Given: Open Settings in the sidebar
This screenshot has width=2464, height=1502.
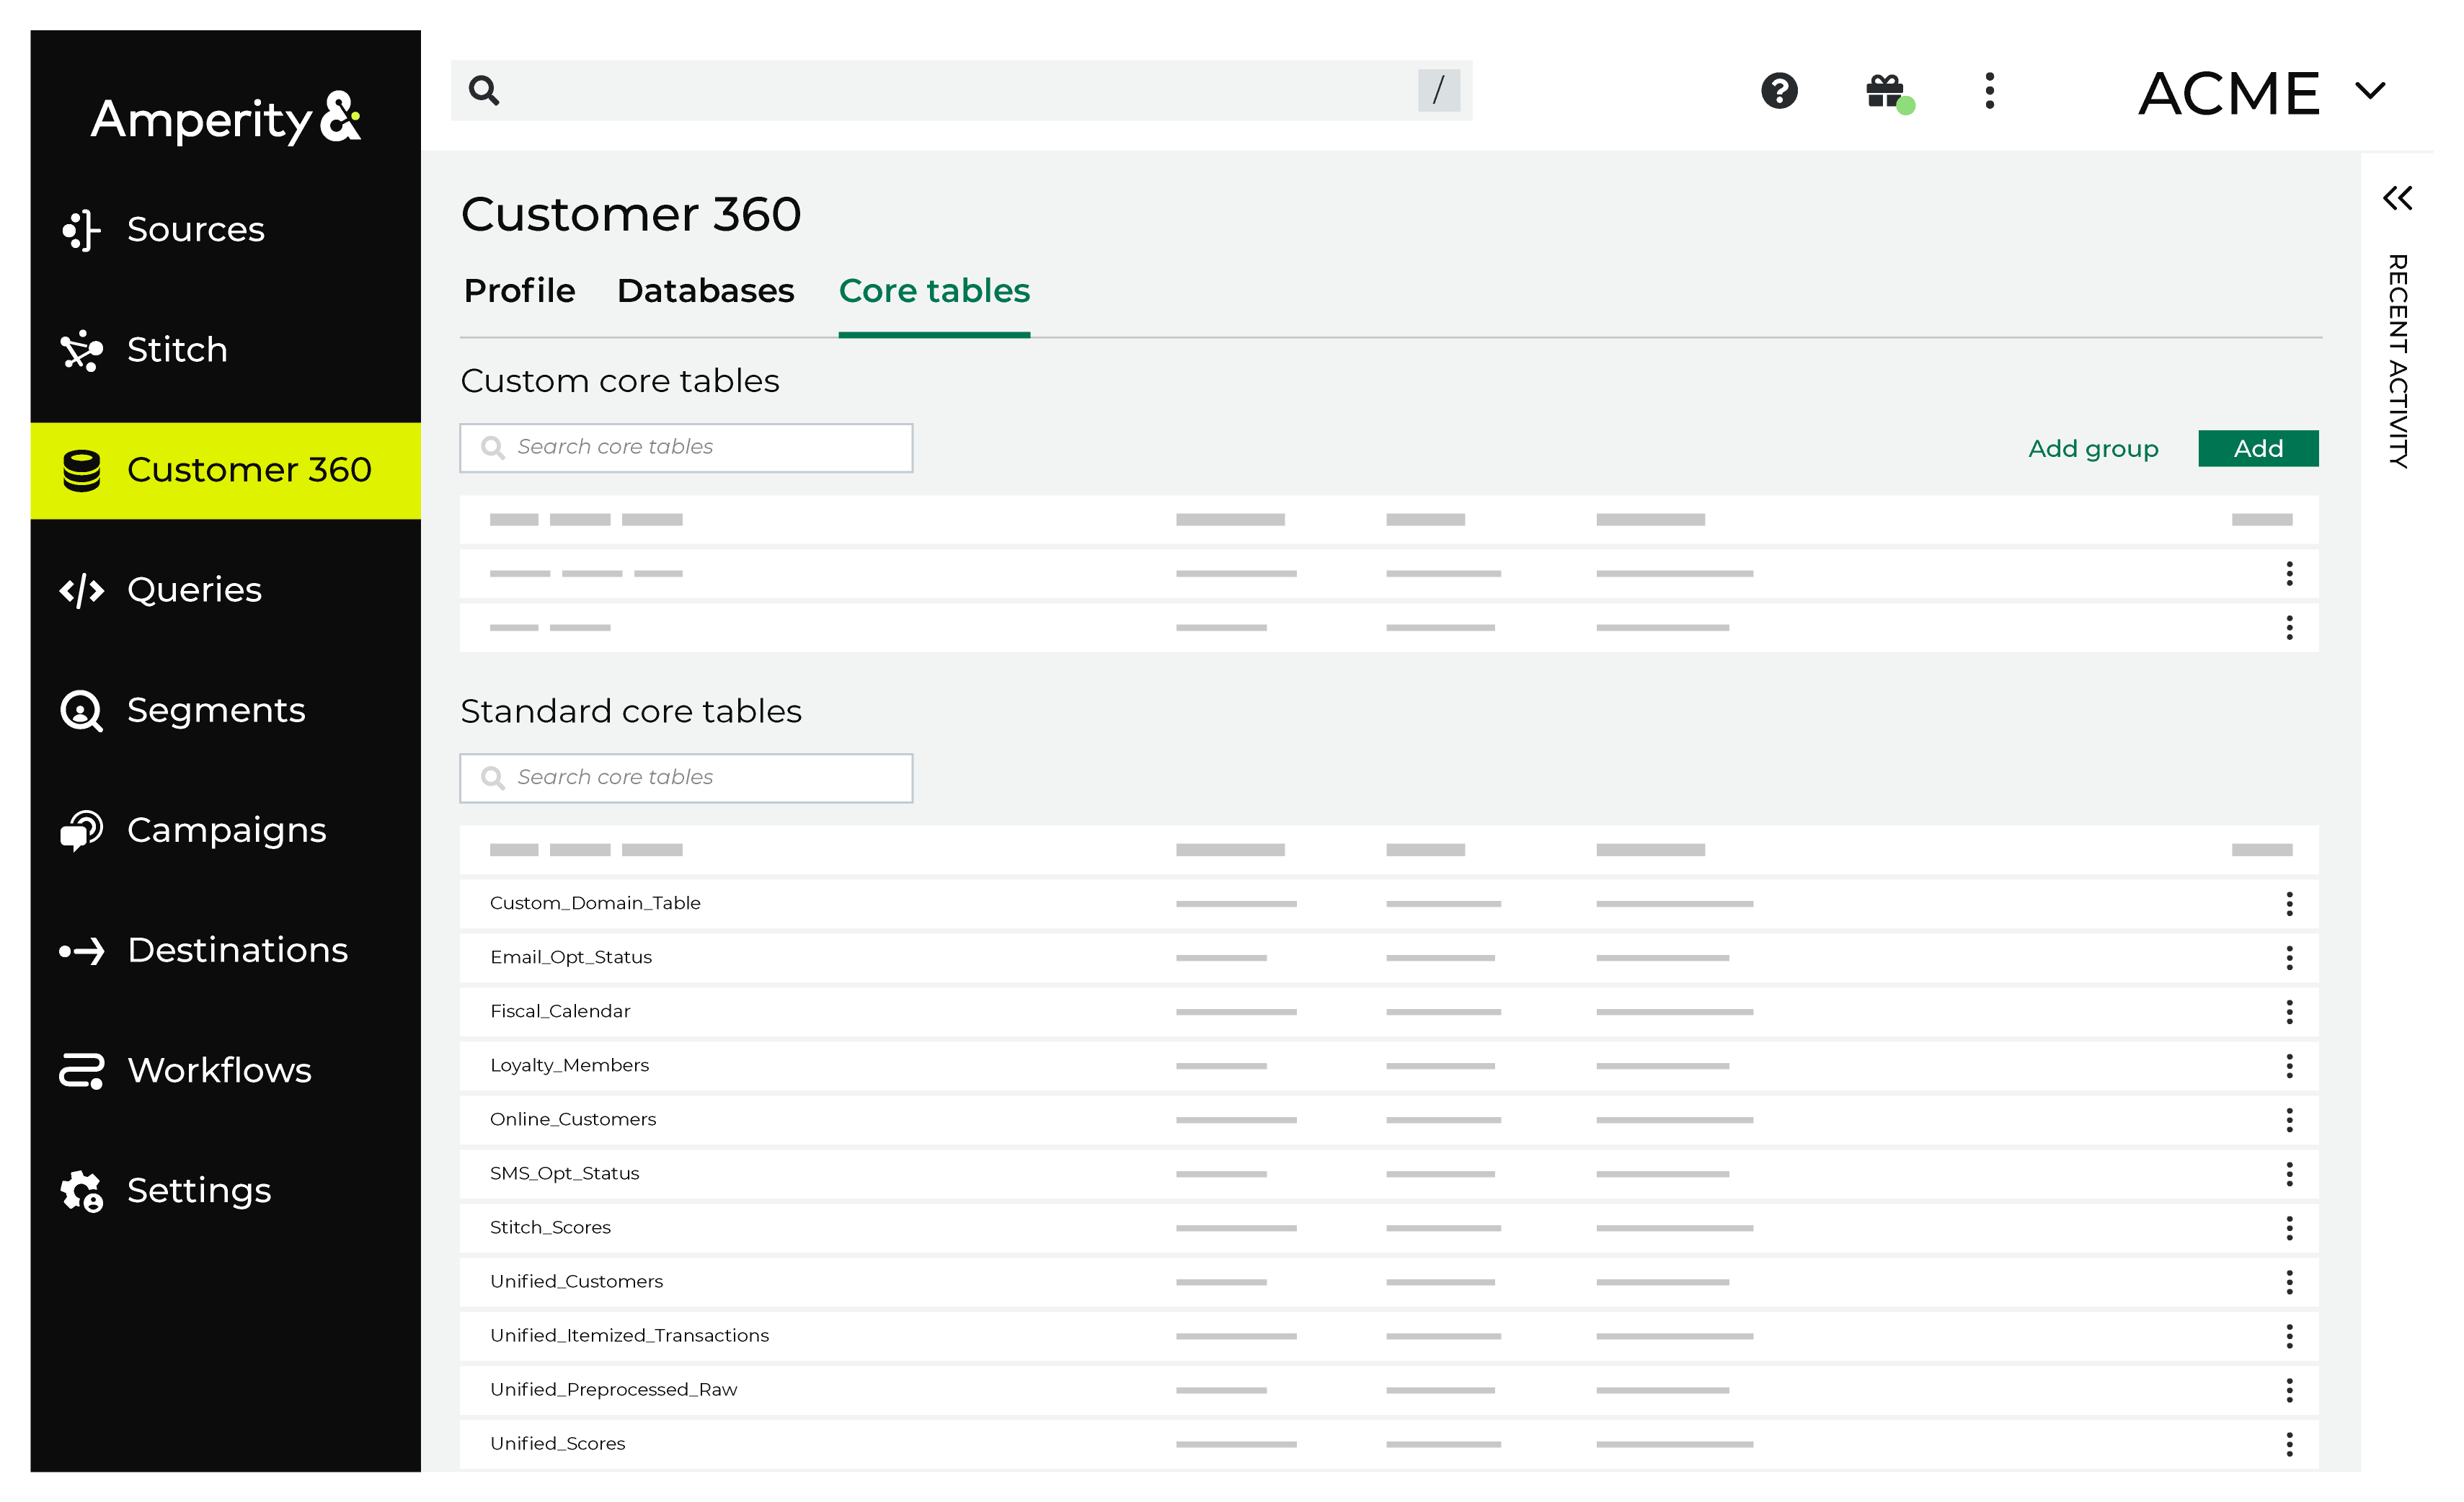Looking at the screenshot, I should [x=225, y=1190].
